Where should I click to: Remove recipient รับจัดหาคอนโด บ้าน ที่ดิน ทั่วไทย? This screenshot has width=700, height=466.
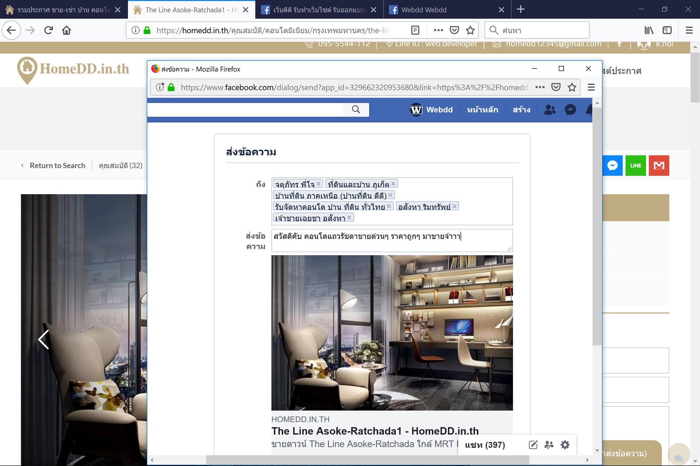[x=389, y=206]
